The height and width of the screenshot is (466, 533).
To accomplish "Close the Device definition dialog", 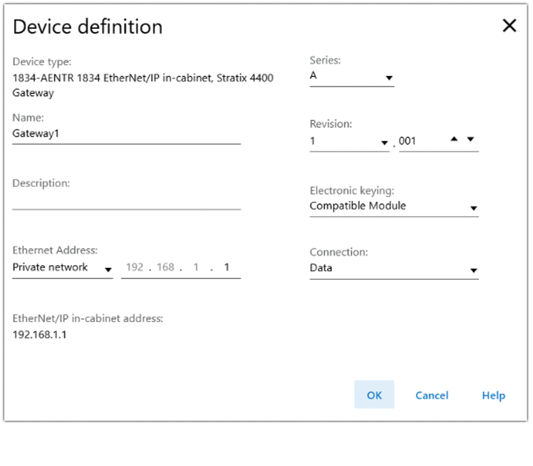I will 509,25.
